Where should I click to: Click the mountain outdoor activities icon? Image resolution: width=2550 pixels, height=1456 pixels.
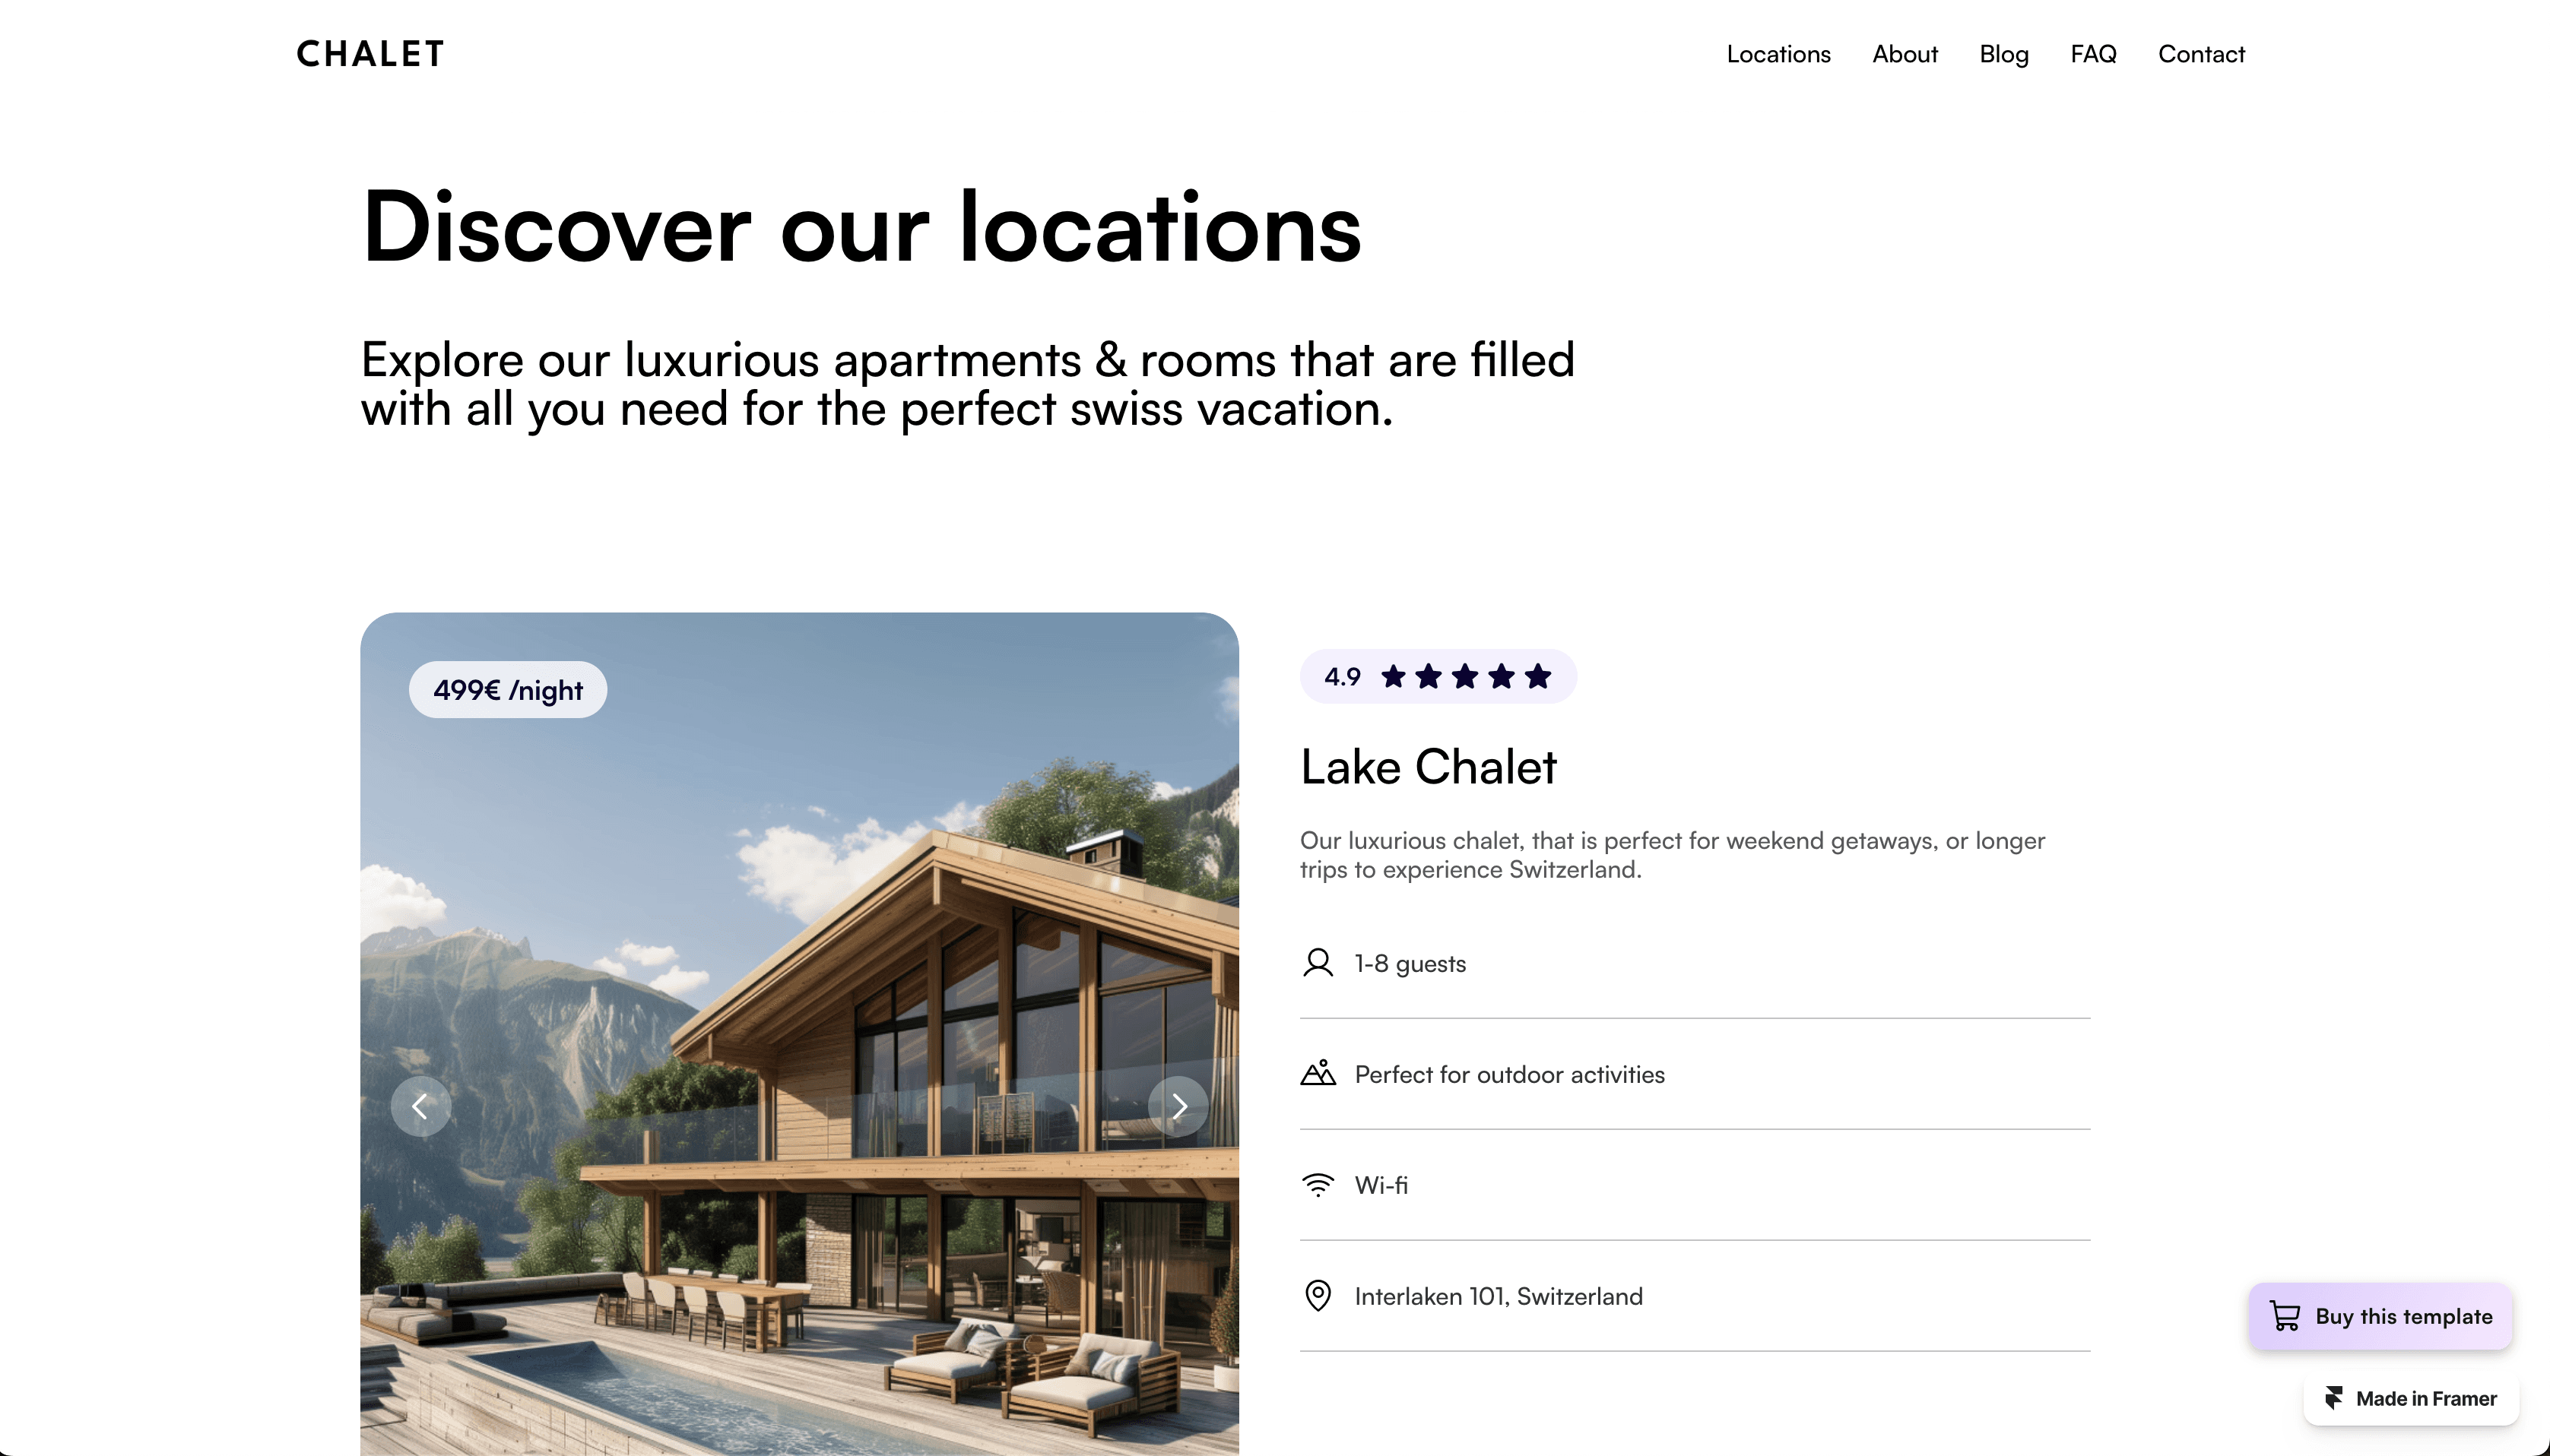(1318, 1073)
